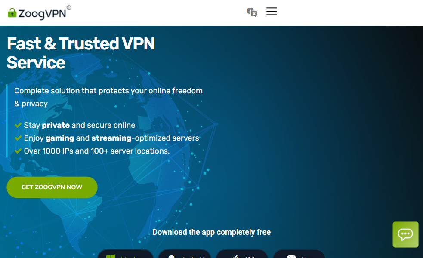
Task: Open the language translation selector icon
Action: (x=252, y=12)
